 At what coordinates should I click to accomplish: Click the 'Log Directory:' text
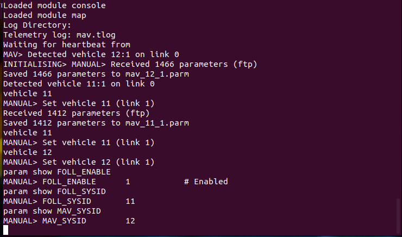pos(37,25)
